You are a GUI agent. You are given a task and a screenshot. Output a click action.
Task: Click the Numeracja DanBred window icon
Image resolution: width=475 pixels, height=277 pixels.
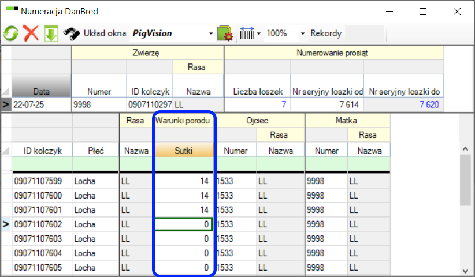coord(12,9)
